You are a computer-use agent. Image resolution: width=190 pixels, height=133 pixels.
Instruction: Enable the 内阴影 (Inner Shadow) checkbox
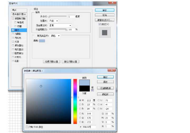click(x=13, y=34)
